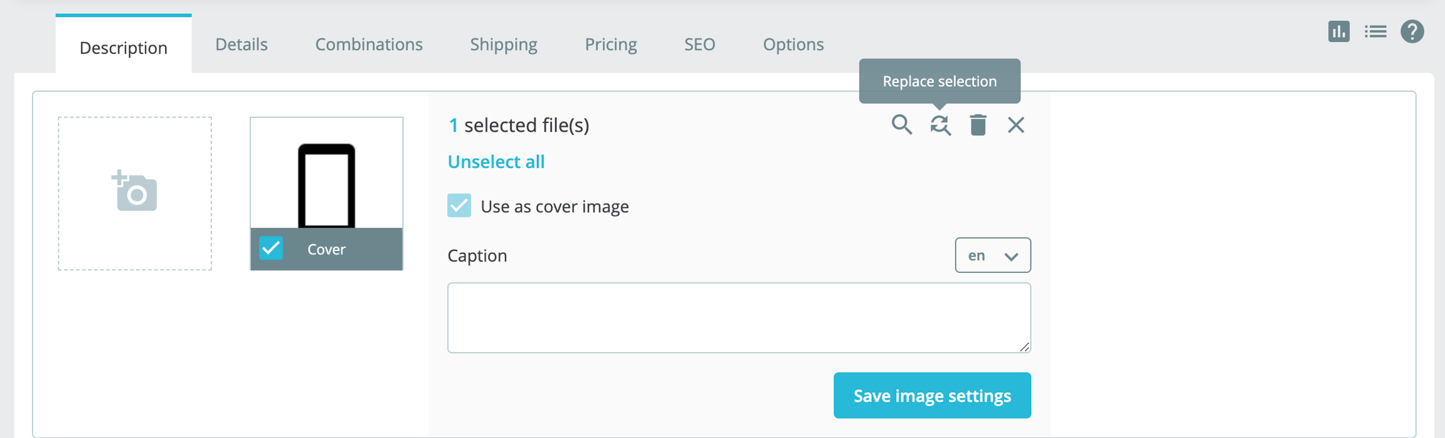Open the en language dropdown
Viewport: 1445px width, 438px height.
(x=992, y=255)
